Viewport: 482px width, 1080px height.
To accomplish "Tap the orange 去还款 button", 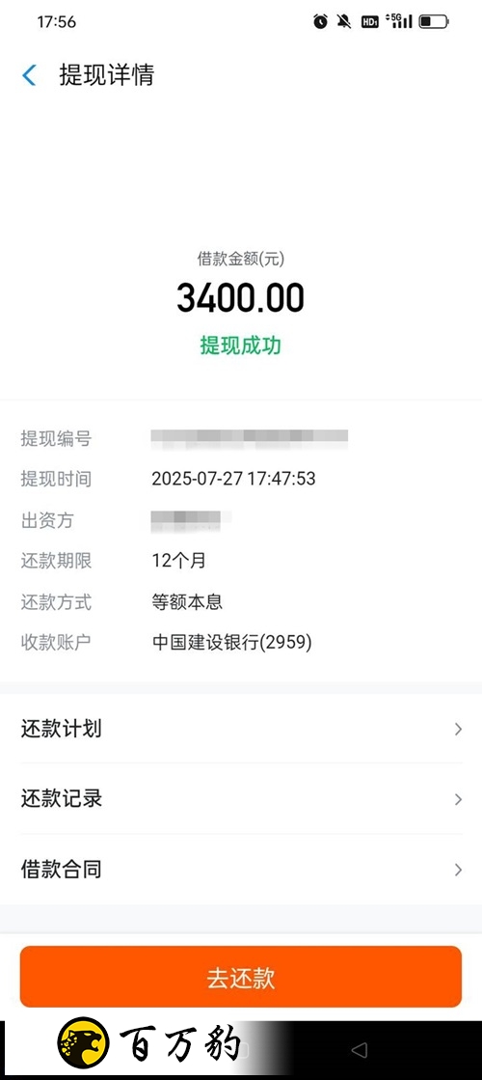I will tap(241, 977).
